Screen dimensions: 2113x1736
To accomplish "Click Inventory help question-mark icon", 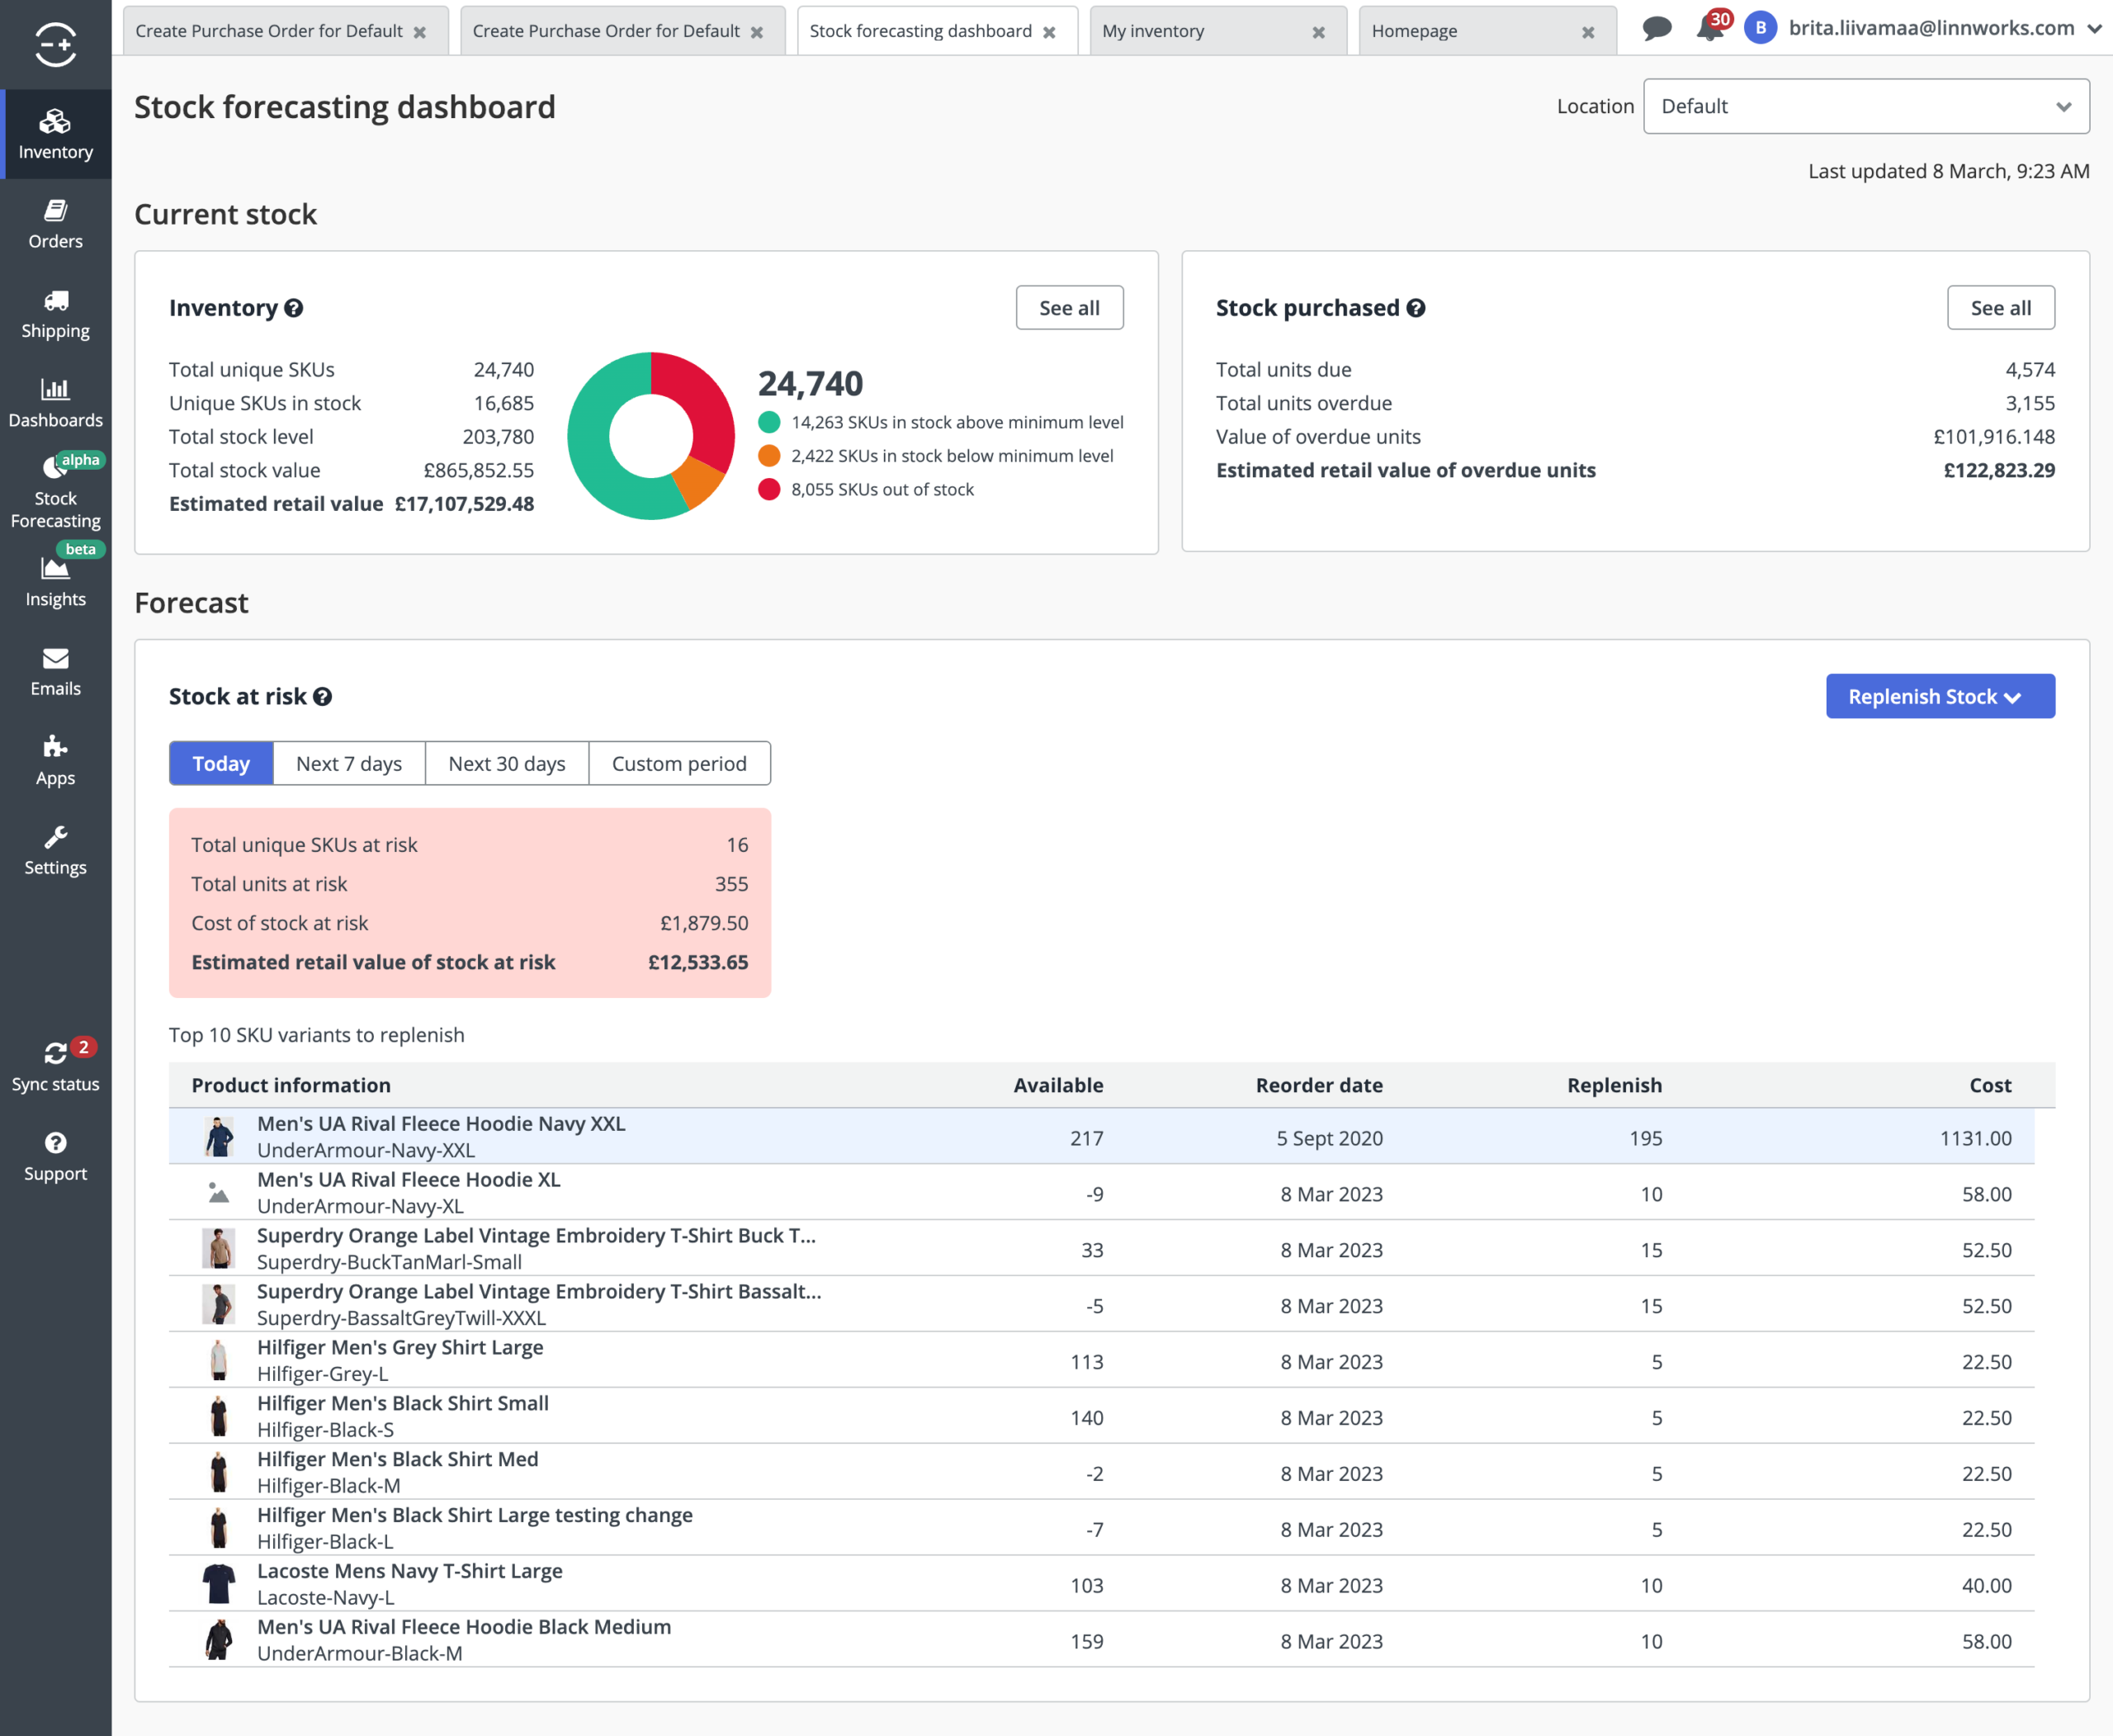I will coord(293,308).
